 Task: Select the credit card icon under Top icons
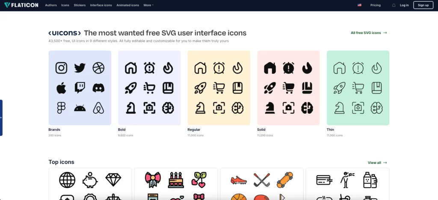pos(324,180)
